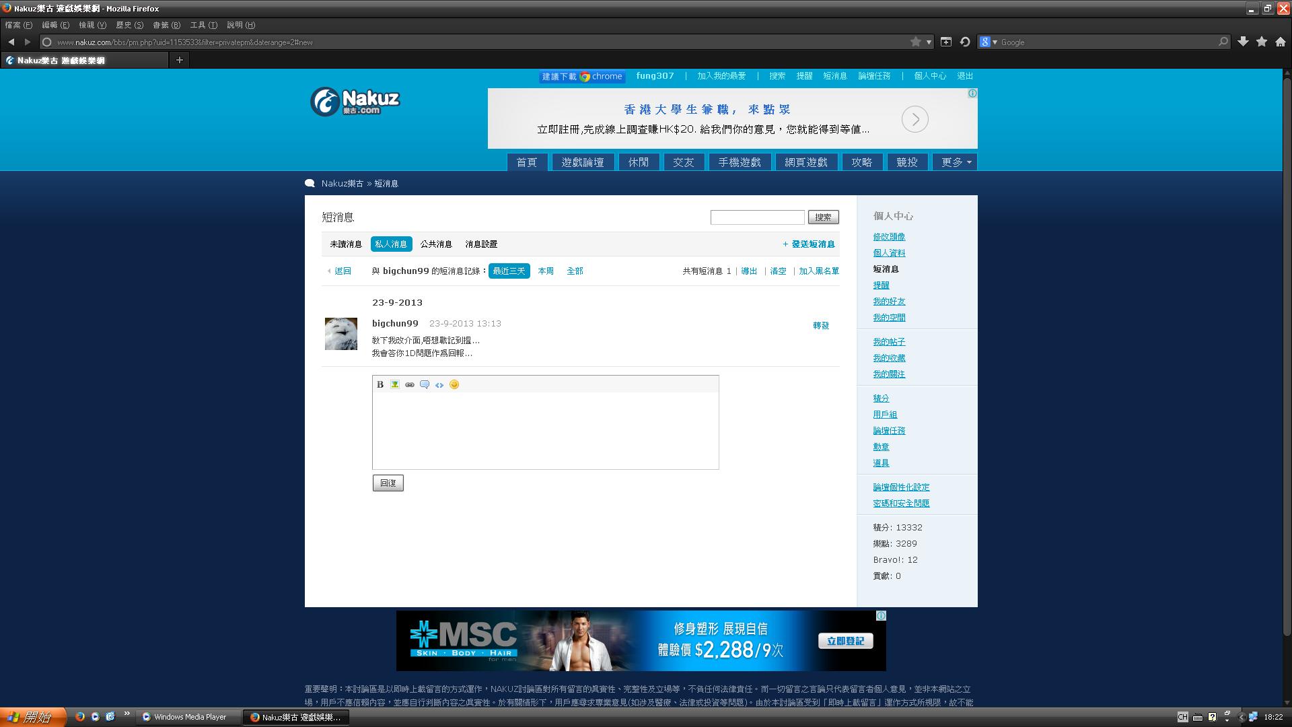Image resolution: width=1292 pixels, height=727 pixels.
Task: Click the Firefox reload page icon
Action: 965,42
